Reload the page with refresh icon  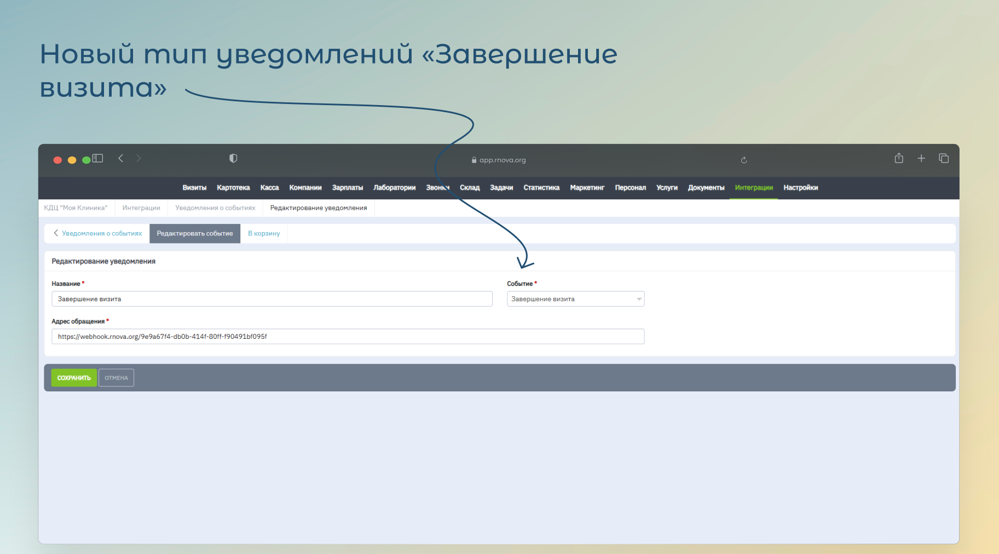744,160
